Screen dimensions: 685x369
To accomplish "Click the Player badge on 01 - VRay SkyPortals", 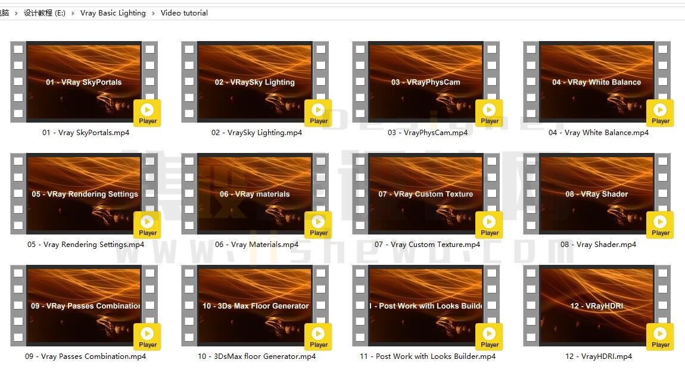I will point(147,113).
